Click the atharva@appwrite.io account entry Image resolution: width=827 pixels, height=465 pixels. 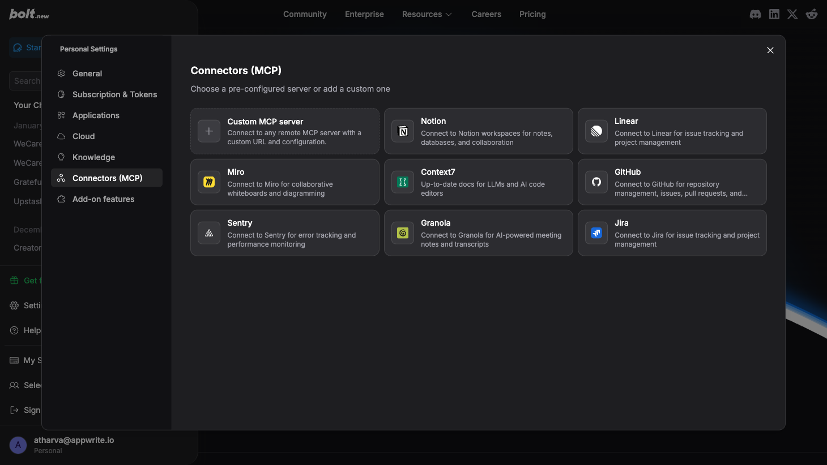pos(74,445)
